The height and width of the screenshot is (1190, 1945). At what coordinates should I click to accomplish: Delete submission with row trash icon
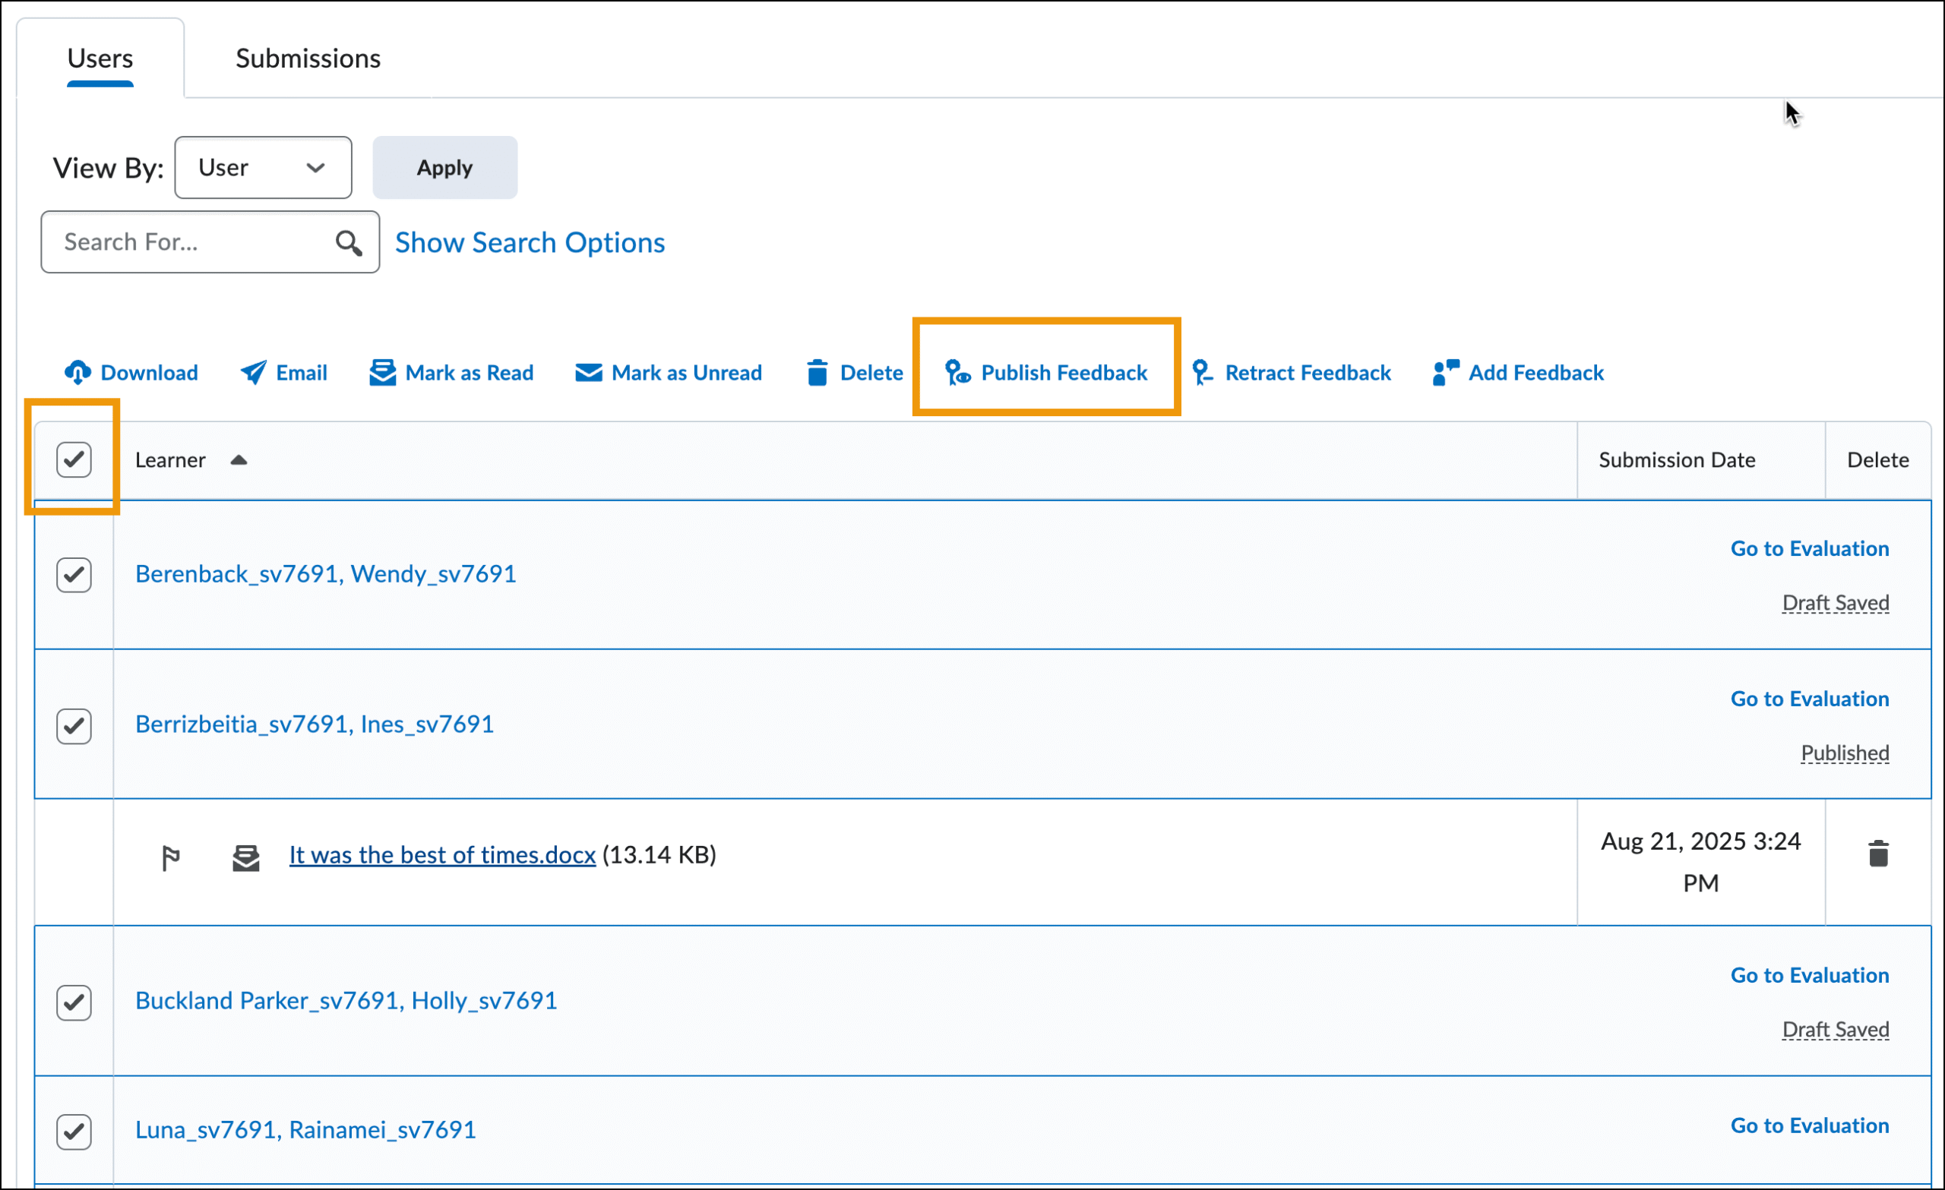(x=1878, y=854)
